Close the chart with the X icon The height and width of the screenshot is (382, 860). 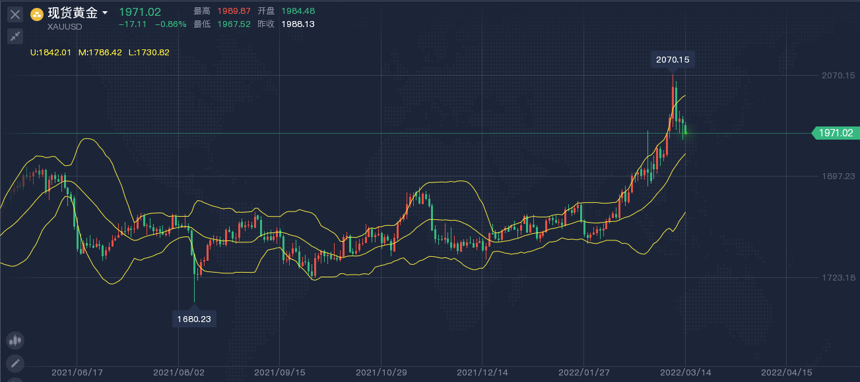(15, 14)
